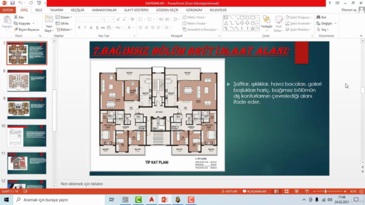This screenshot has width=365, height=205.
Task: Toggle Underline (A) formatting
Action: tap(91, 28)
